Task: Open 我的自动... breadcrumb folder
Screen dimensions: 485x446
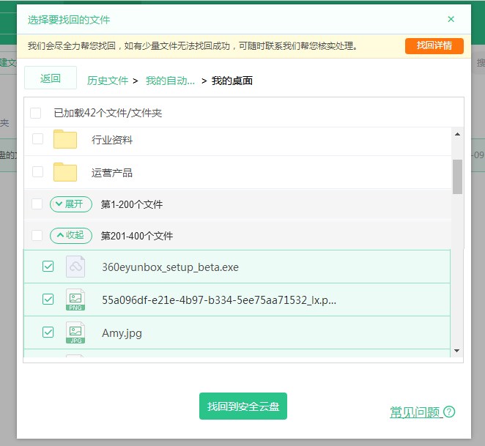Action: click(x=170, y=81)
